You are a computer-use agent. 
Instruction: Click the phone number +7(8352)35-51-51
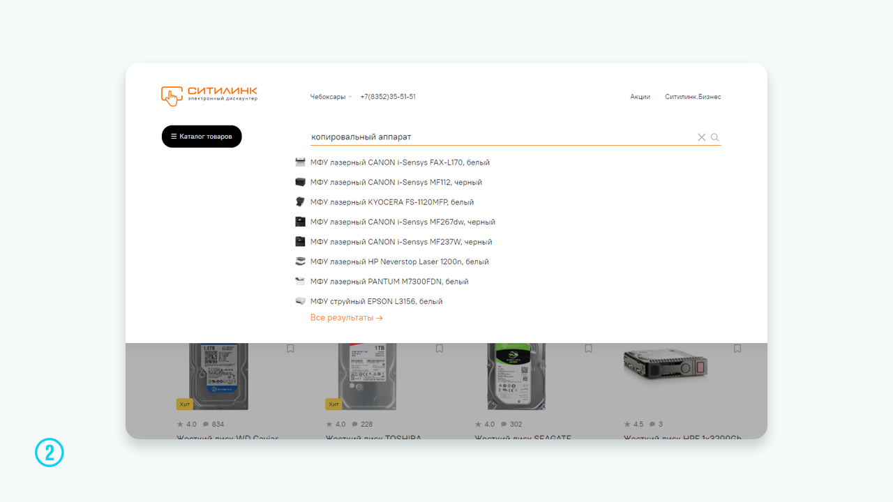388,97
